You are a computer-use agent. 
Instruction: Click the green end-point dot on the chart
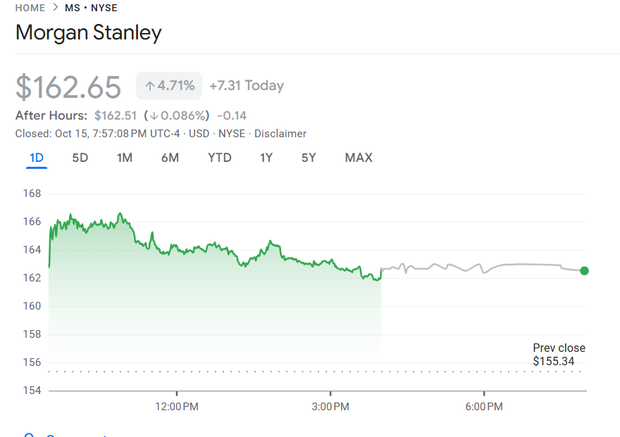584,271
